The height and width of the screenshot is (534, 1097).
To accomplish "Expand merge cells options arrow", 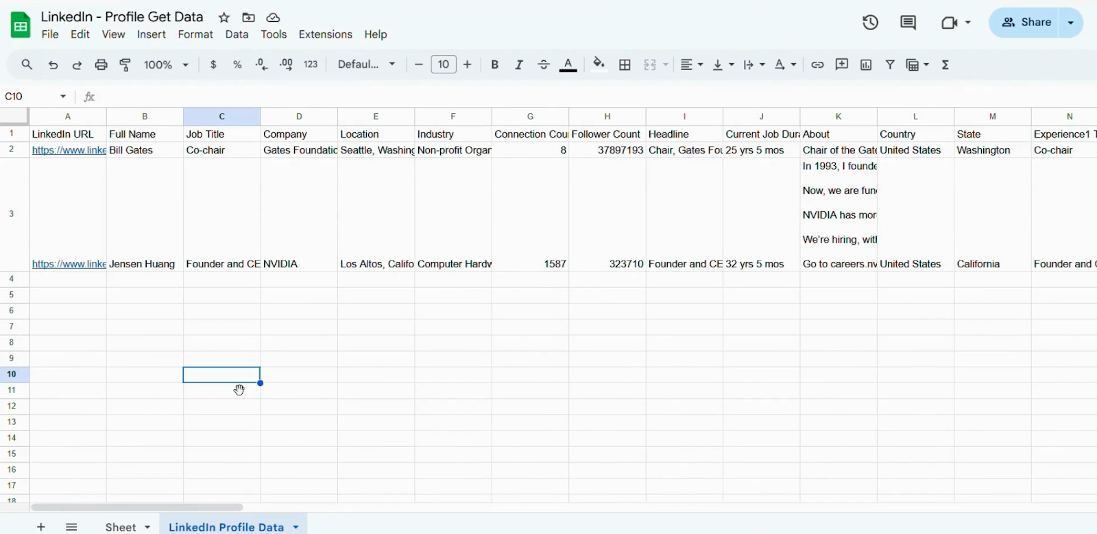I will click(x=666, y=64).
